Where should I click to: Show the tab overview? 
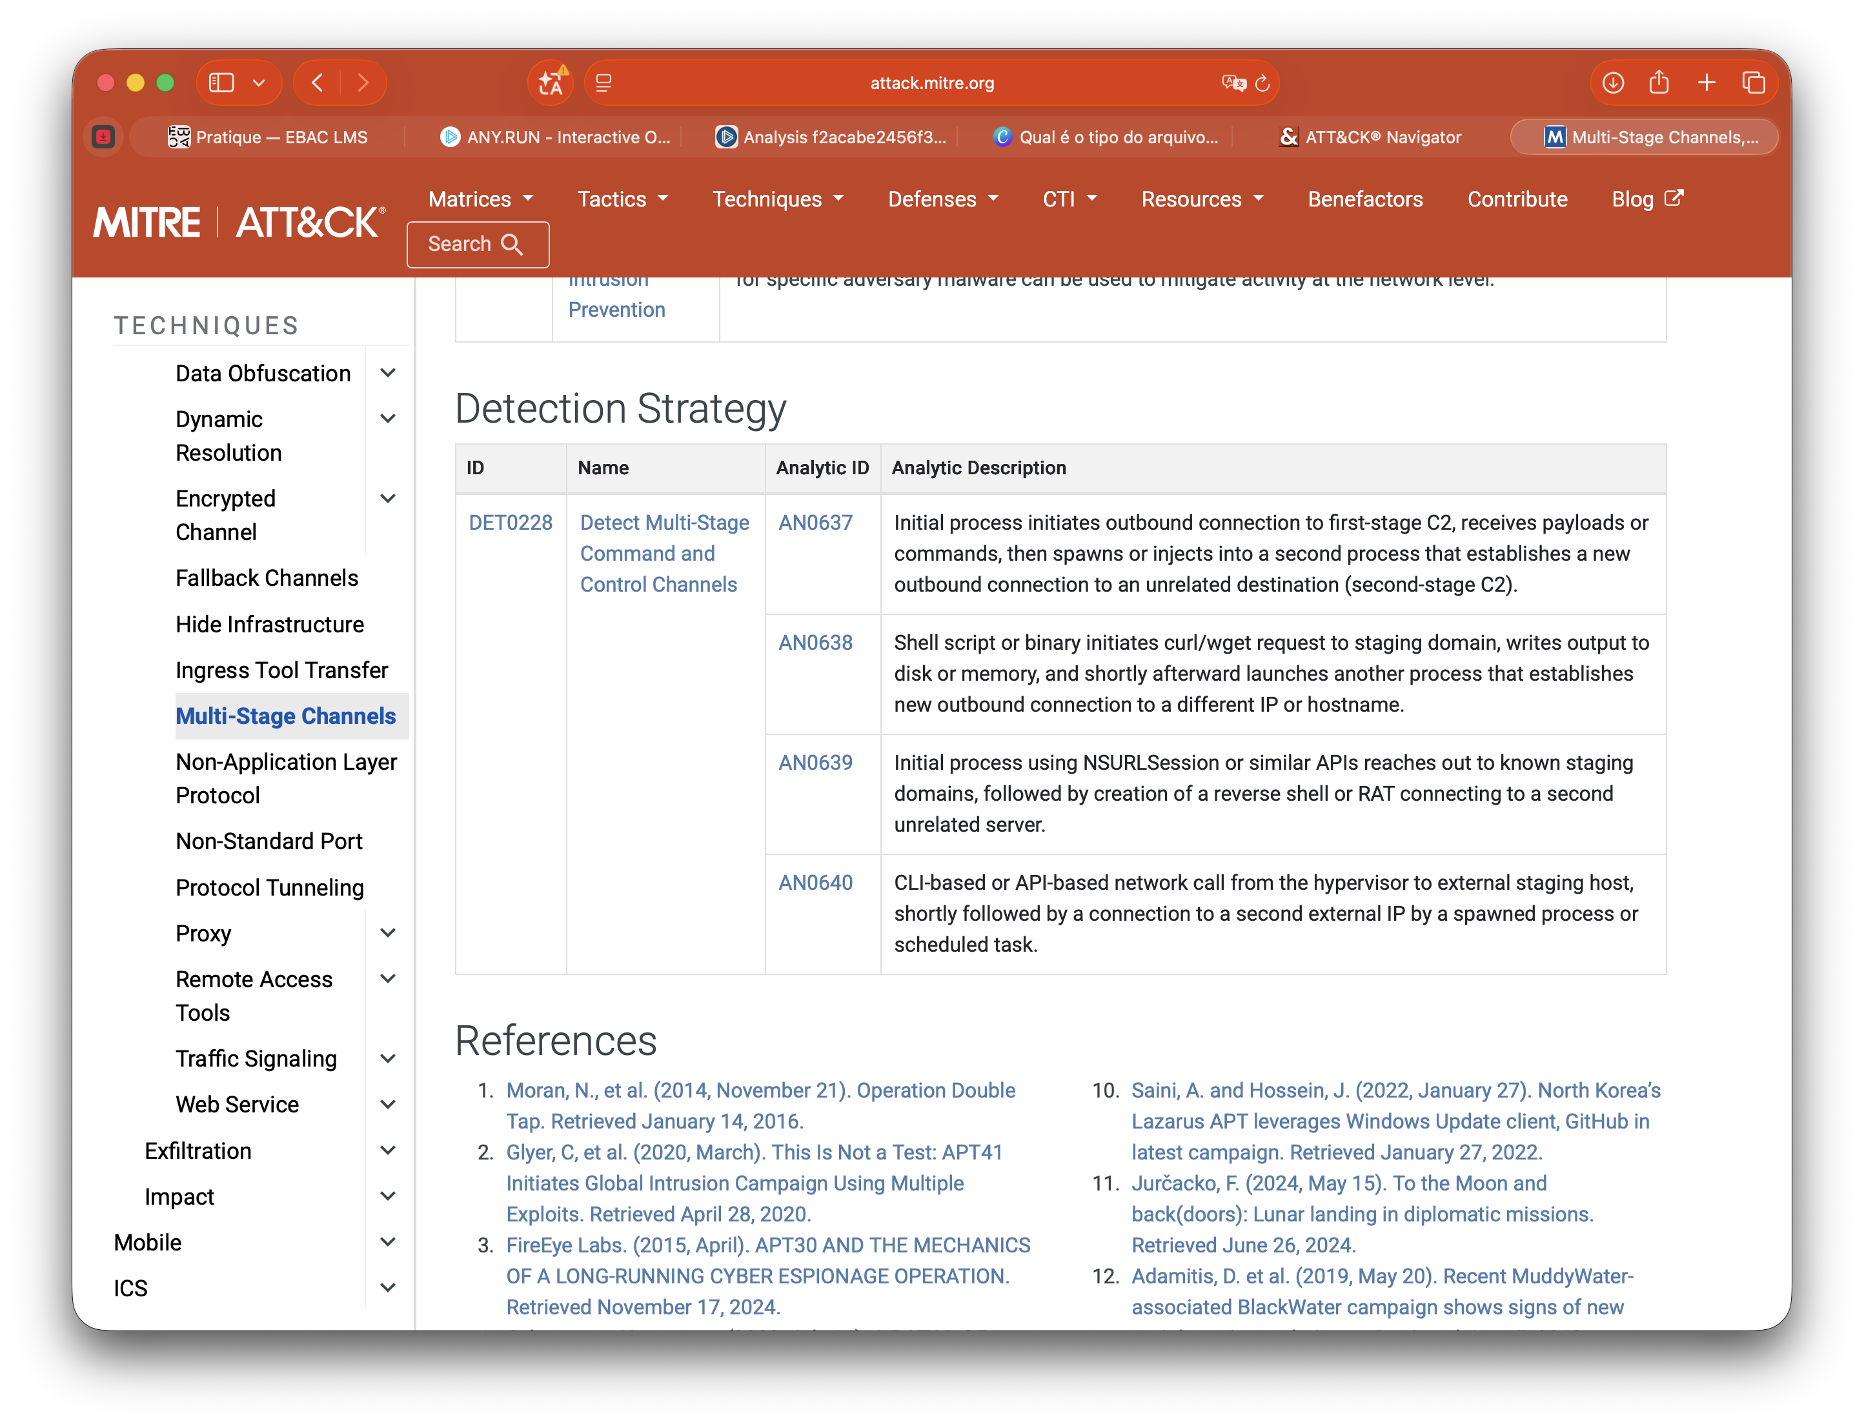[x=1754, y=83]
